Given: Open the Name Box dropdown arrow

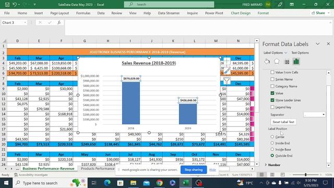Looking at the screenshot, I should [x=25, y=22].
